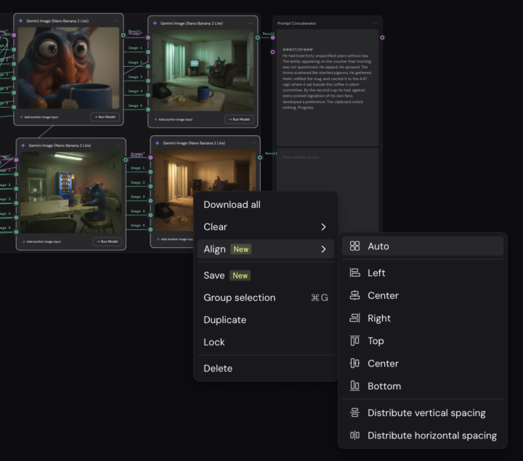Click output port on creature close-up node
Viewport: 523px width, 461px height.
pos(123,35)
